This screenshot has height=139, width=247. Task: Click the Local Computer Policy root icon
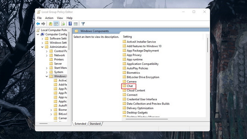(x=38, y=30)
